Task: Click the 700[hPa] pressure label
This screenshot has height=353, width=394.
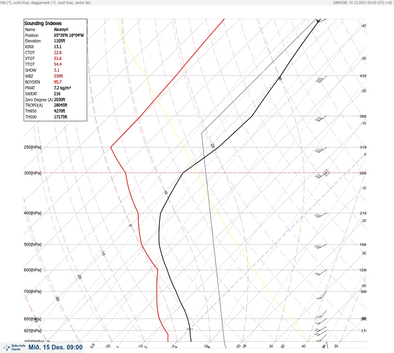Action: 33,291
